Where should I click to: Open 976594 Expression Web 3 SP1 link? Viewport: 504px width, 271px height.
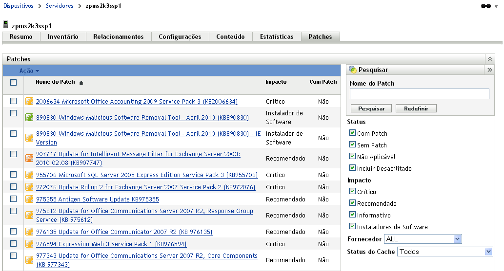(111, 244)
